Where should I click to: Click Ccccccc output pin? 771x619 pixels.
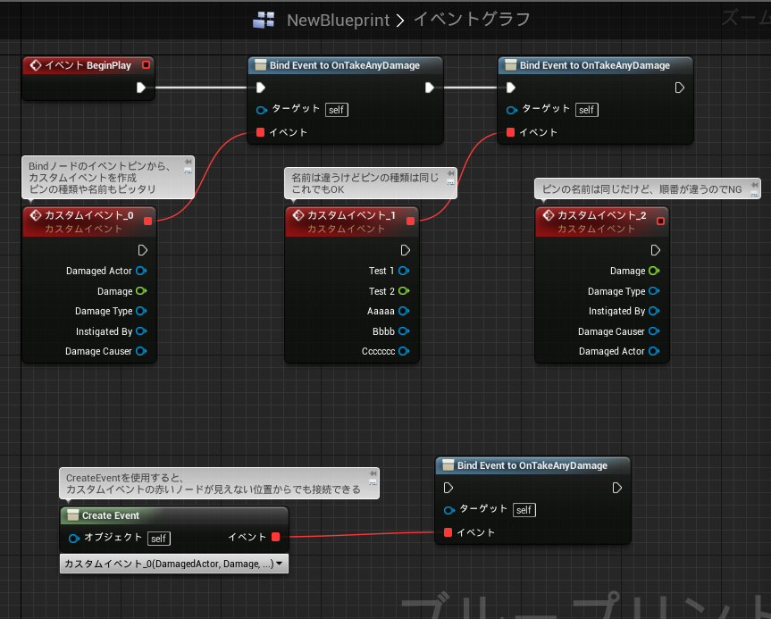[404, 351]
